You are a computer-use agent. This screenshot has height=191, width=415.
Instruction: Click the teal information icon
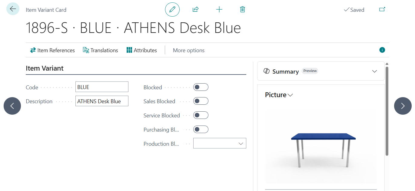pos(382,50)
